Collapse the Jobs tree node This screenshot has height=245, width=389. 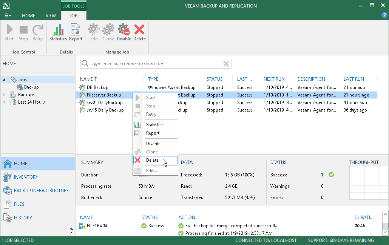pyautogui.click(x=4, y=80)
